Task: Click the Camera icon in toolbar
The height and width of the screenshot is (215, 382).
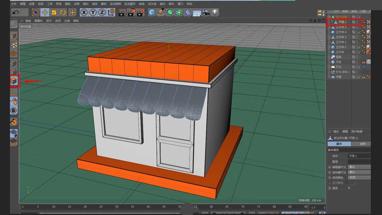Action: pyautogui.click(x=206, y=12)
